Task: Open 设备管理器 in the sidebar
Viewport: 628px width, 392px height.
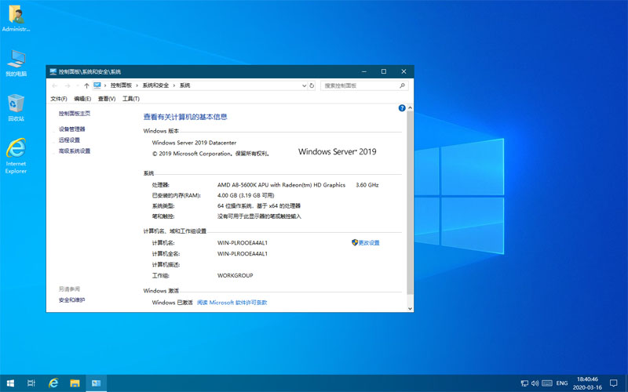Action: [71, 129]
